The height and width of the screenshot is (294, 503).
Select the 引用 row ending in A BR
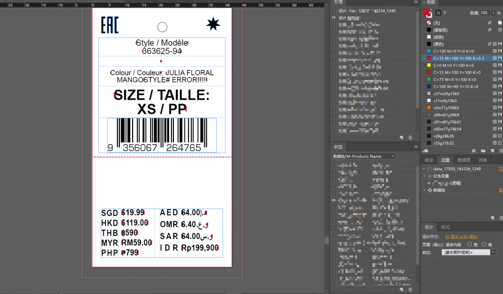pyautogui.click(x=373, y=88)
